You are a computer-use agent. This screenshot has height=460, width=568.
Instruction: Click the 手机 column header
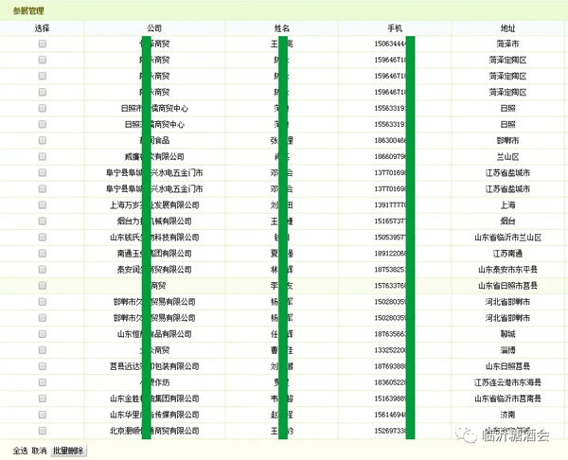tap(395, 28)
